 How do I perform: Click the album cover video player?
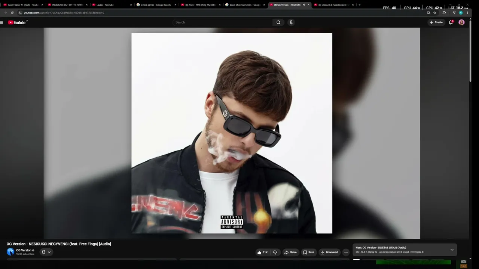pyautogui.click(x=232, y=133)
